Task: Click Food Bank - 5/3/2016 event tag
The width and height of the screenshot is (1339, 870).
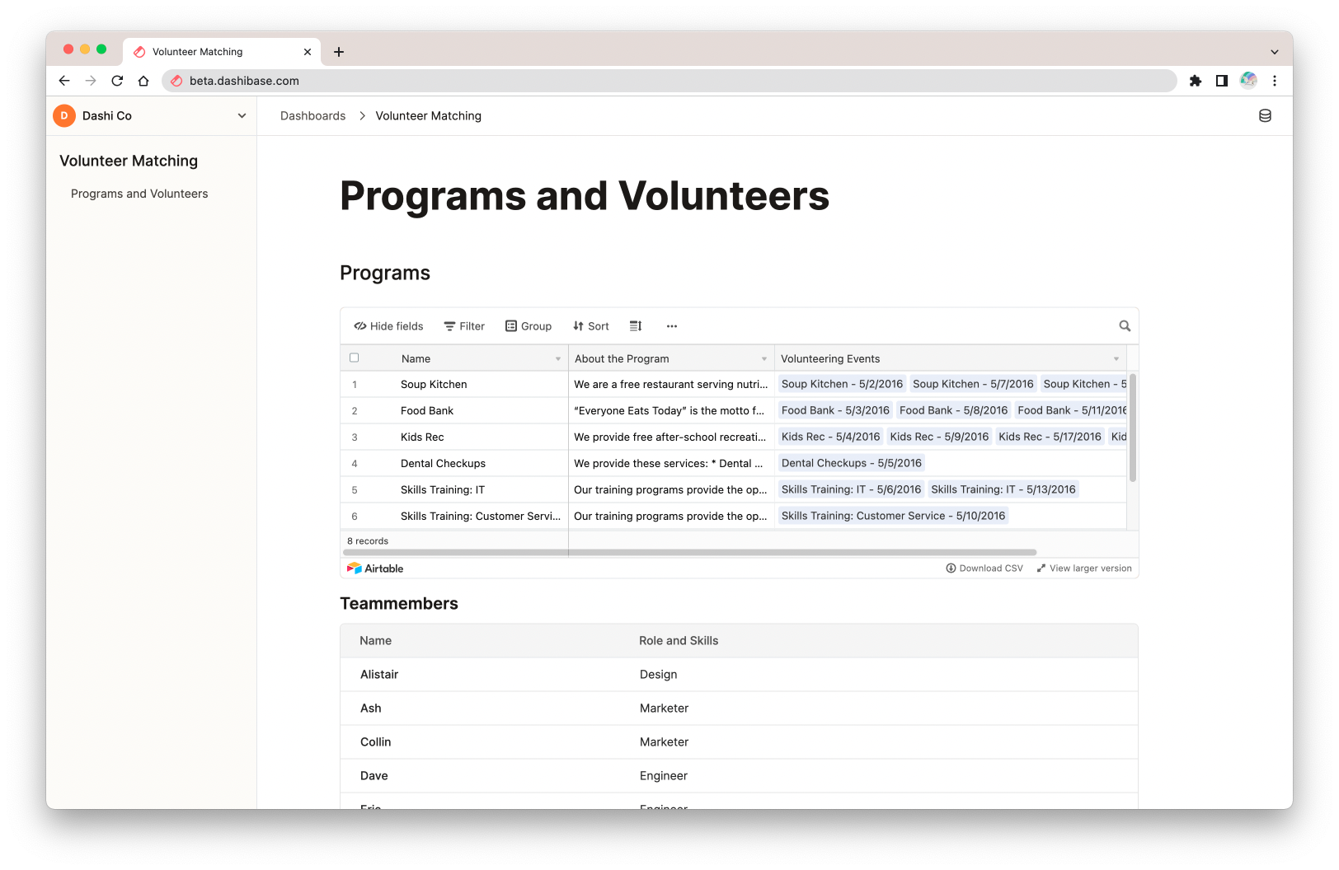Action: click(x=835, y=410)
